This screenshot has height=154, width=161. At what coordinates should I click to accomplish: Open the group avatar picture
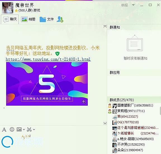(8, 8)
